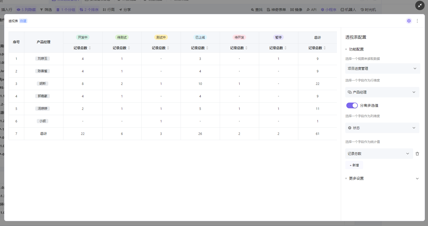The image size is (428, 226).
Task: Open the 项目进度管理 view dropdown
Action: click(382, 68)
